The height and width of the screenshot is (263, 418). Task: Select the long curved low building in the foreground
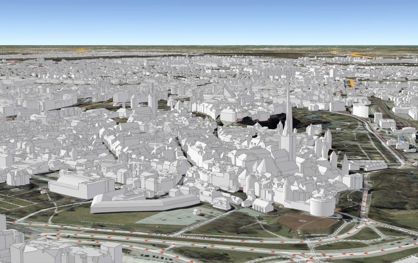click(145, 204)
